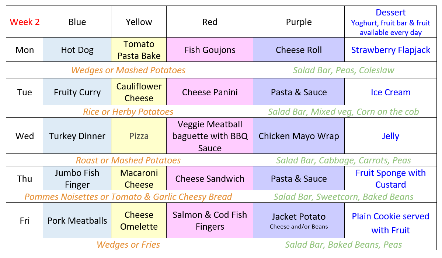Image resolution: width=442 pixels, height=258 pixels.
Task: Click the Jumbo Fish Finger cell
Action: point(77,179)
